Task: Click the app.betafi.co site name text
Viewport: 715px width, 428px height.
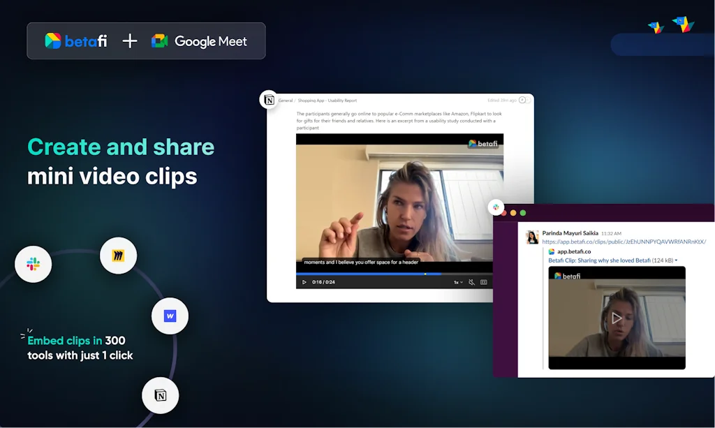Action: (x=574, y=251)
